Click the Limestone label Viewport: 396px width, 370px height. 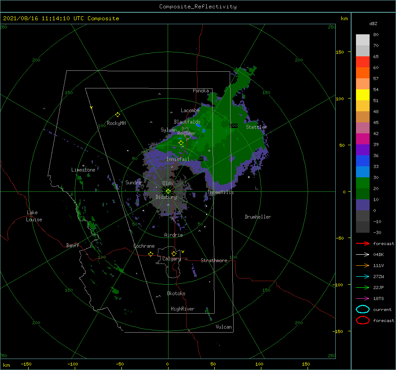83,170
